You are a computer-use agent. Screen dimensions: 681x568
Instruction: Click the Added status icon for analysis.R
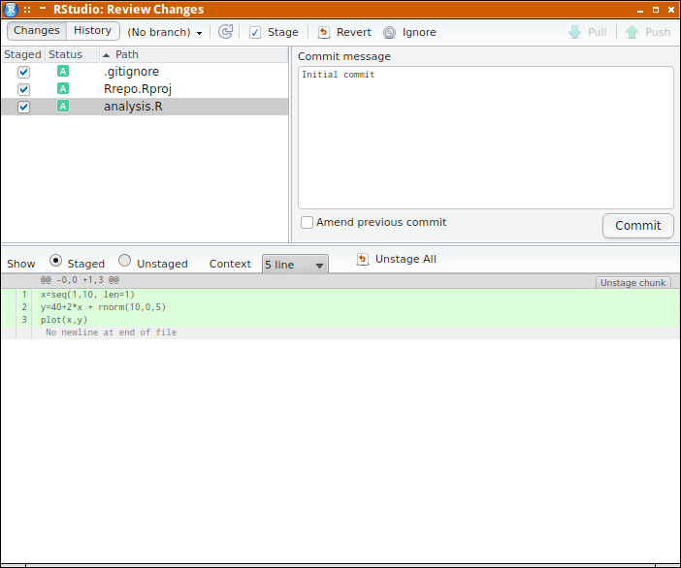63,107
